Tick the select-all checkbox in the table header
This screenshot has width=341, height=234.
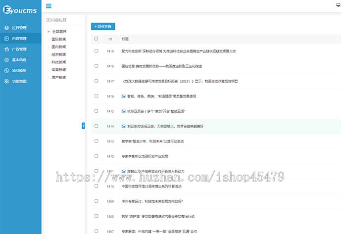(x=96, y=39)
